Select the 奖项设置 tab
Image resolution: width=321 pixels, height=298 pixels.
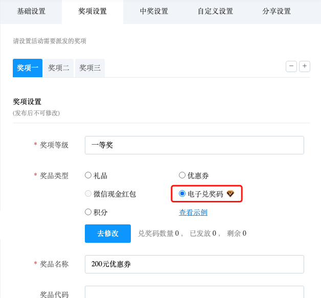tap(93, 11)
